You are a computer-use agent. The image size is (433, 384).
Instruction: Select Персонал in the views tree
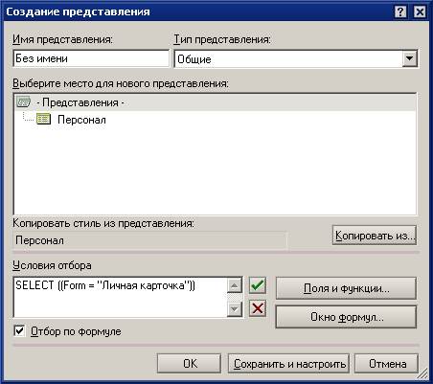pos(81,120)
